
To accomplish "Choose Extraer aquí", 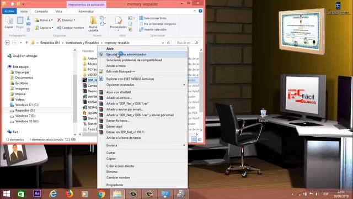I will click(x=142, y=127).
